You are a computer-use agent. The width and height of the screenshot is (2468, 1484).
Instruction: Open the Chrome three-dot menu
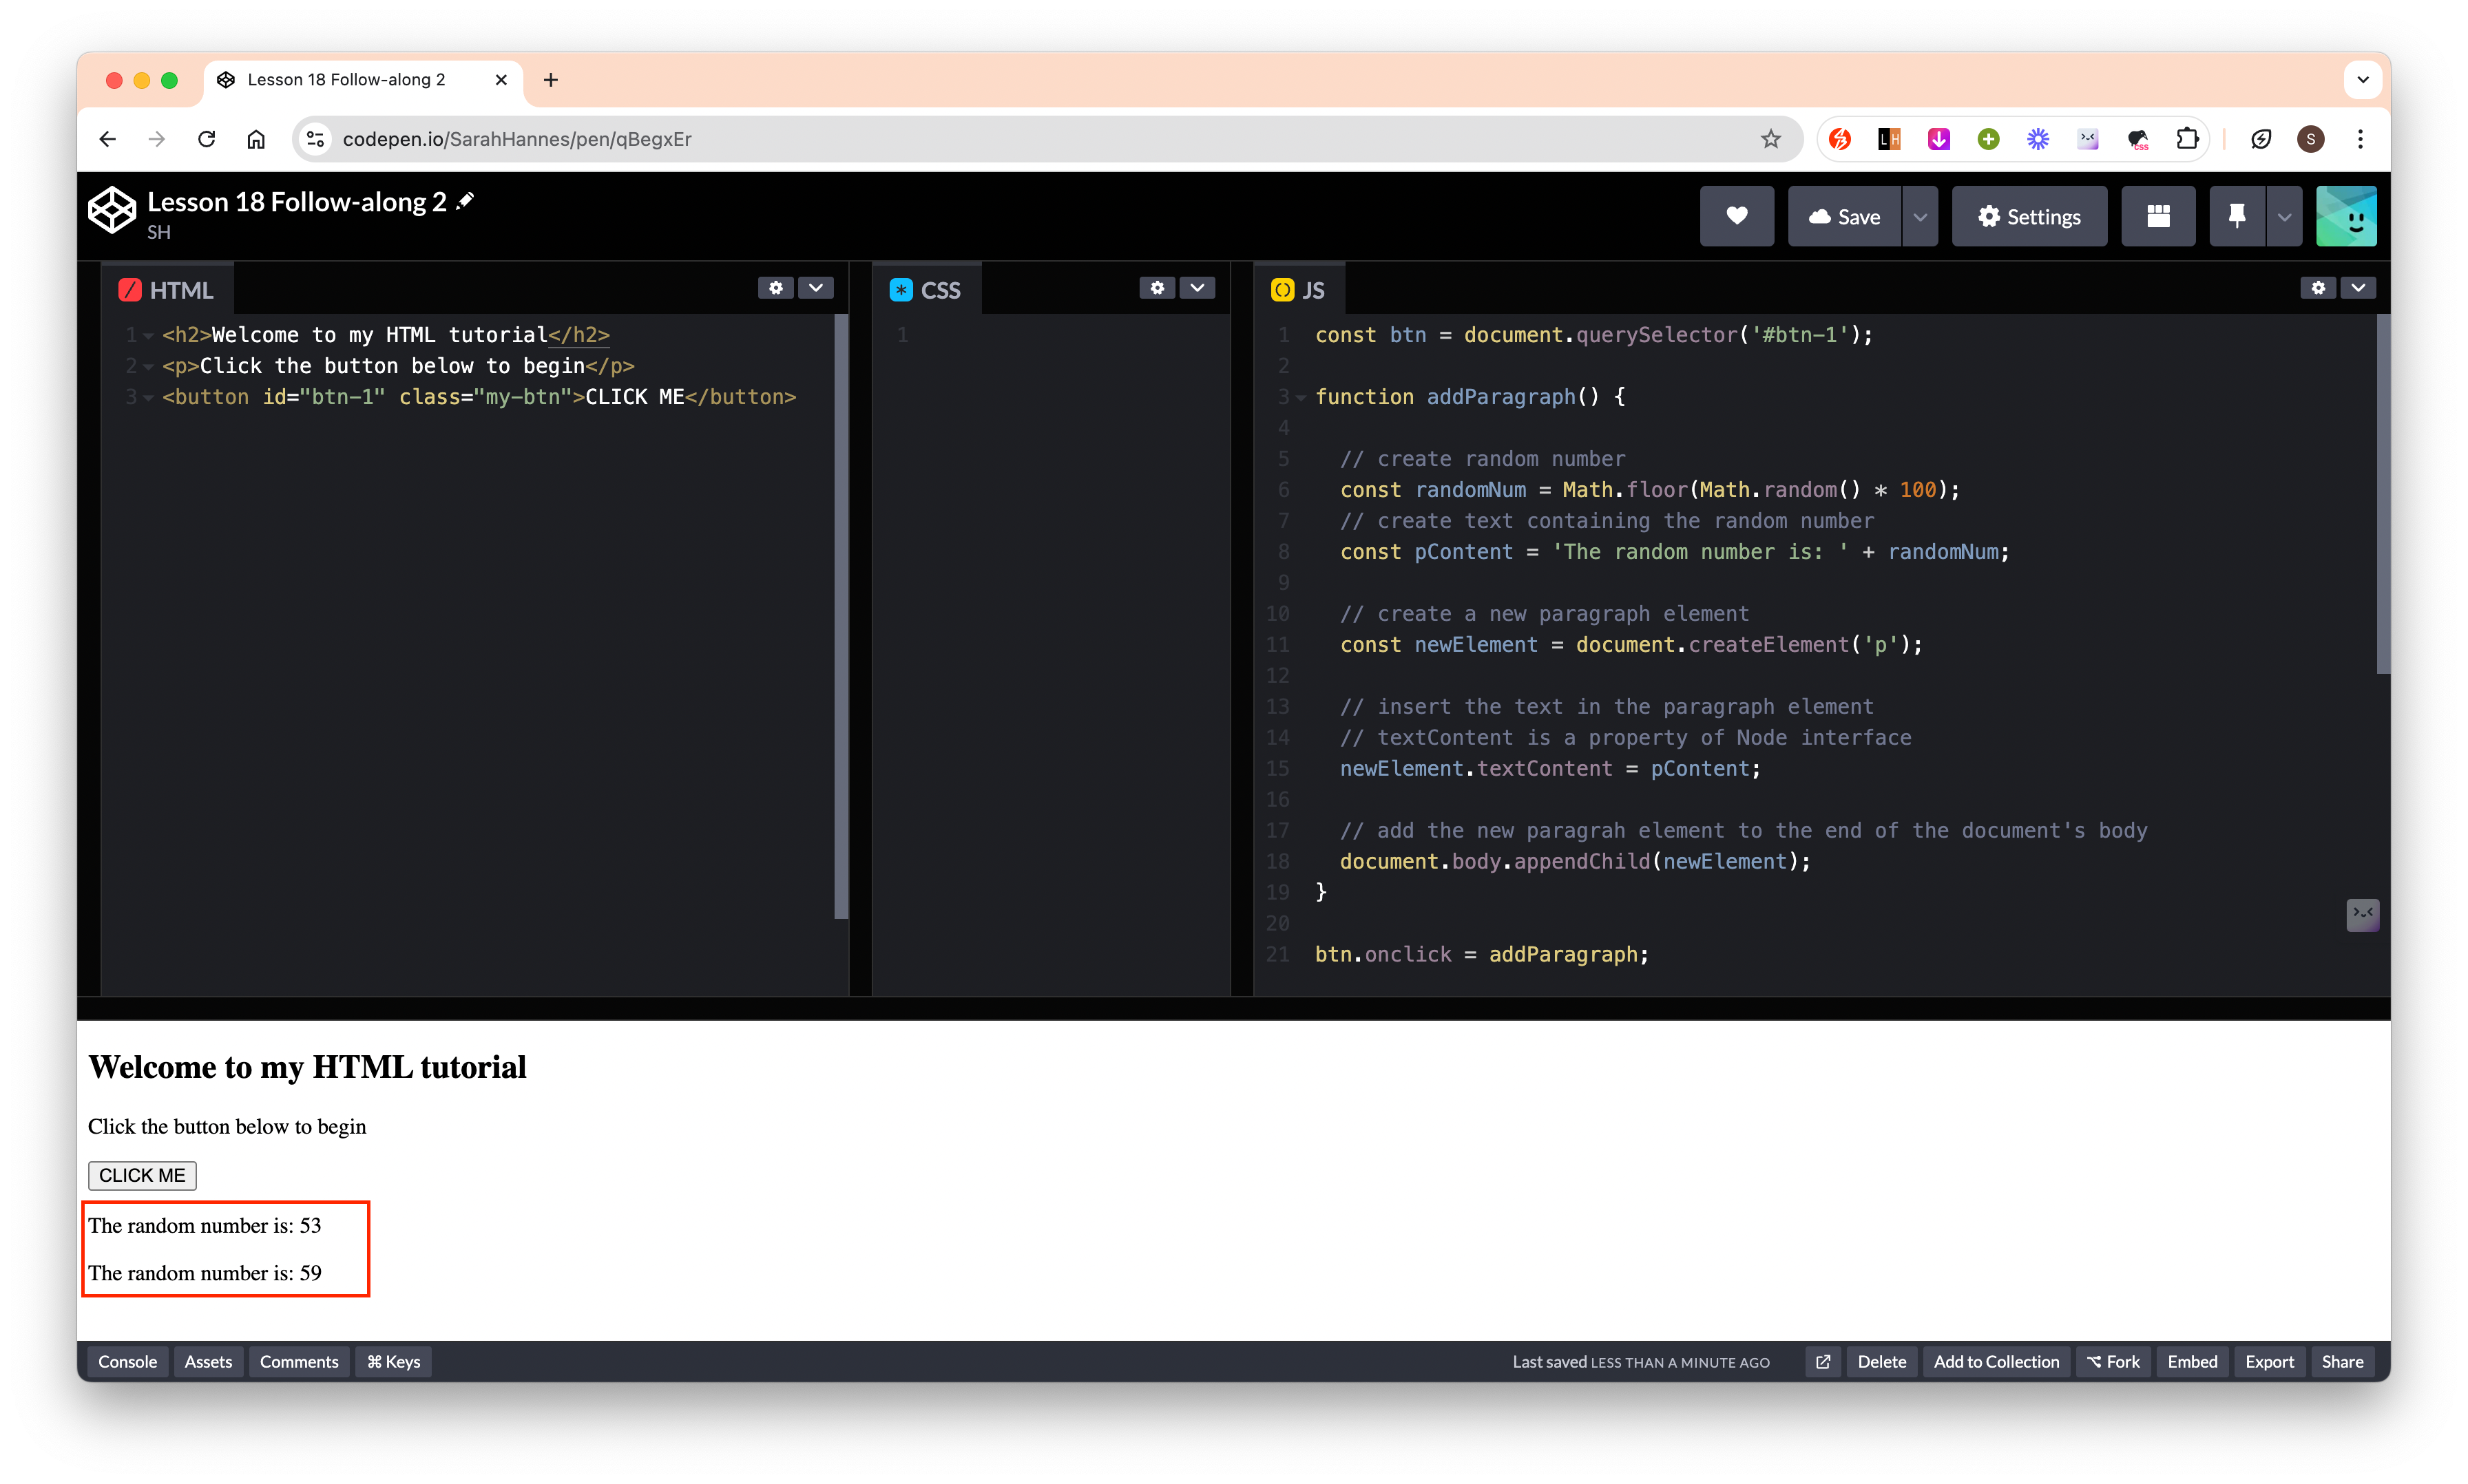[x=2360, y=139]
